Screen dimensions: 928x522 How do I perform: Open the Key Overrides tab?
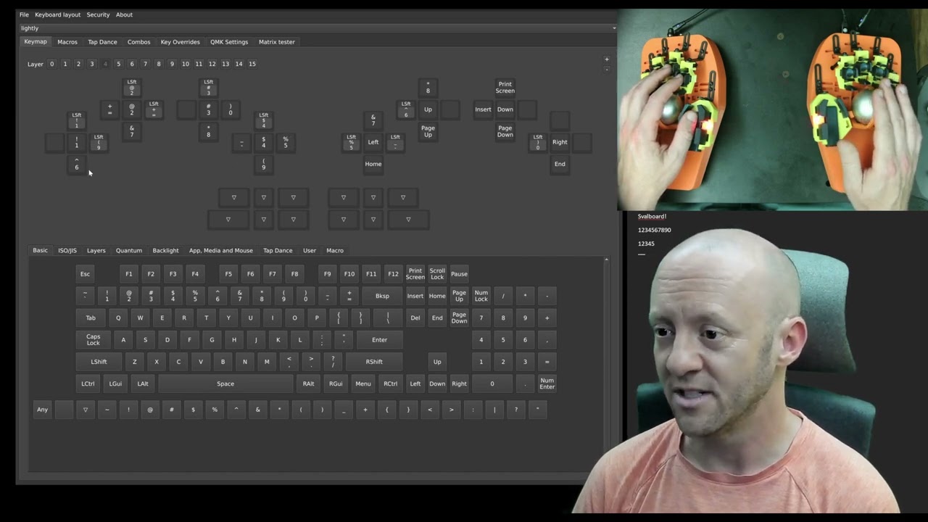[x=180, y=42]
